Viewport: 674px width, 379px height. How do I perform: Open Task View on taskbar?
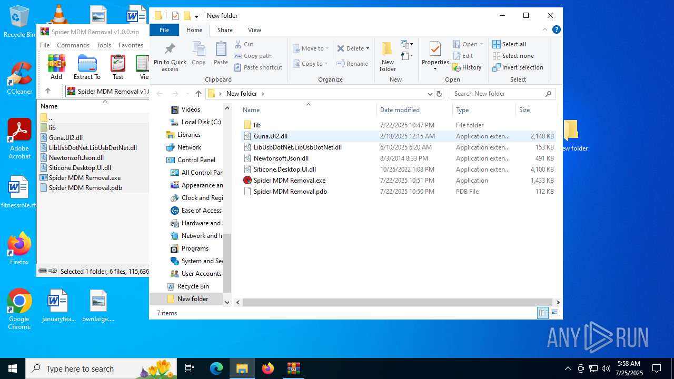click(x=190, y=368)
